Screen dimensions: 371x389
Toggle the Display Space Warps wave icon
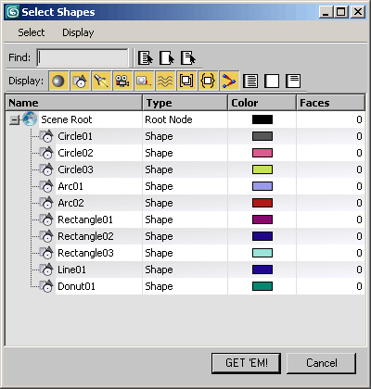pyautogui.click(x=165, y=82)
